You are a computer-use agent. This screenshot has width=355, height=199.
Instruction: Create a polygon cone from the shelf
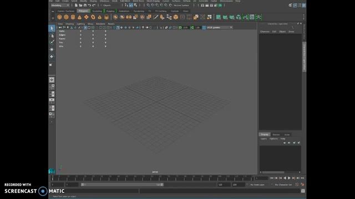click(79, 17)
